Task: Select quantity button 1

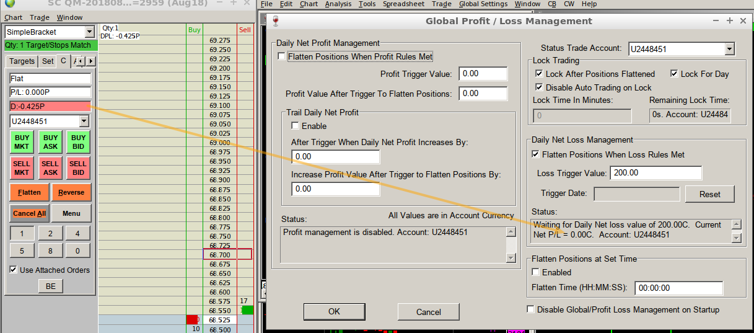Action: 22,234
